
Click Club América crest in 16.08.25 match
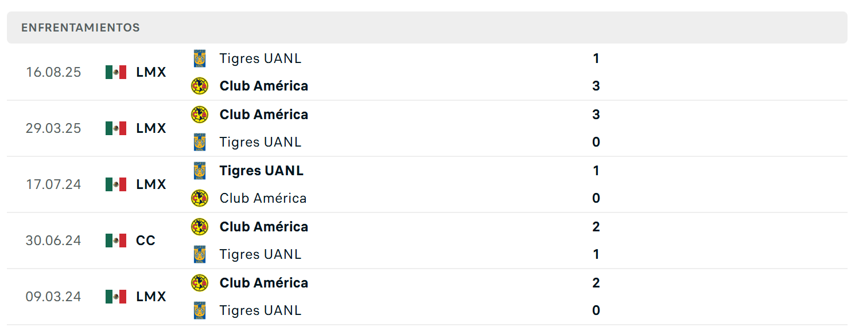click(x=199, y=86)
